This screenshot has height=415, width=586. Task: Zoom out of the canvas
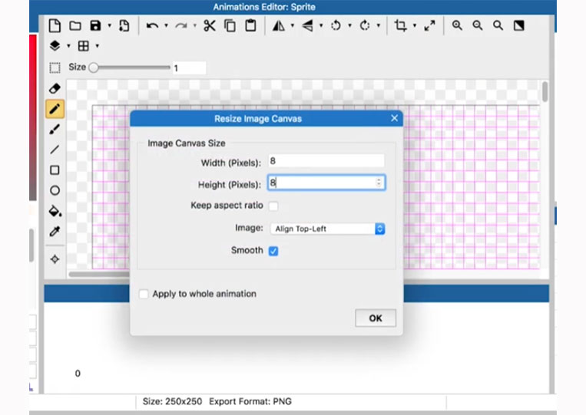click(478, 26)
